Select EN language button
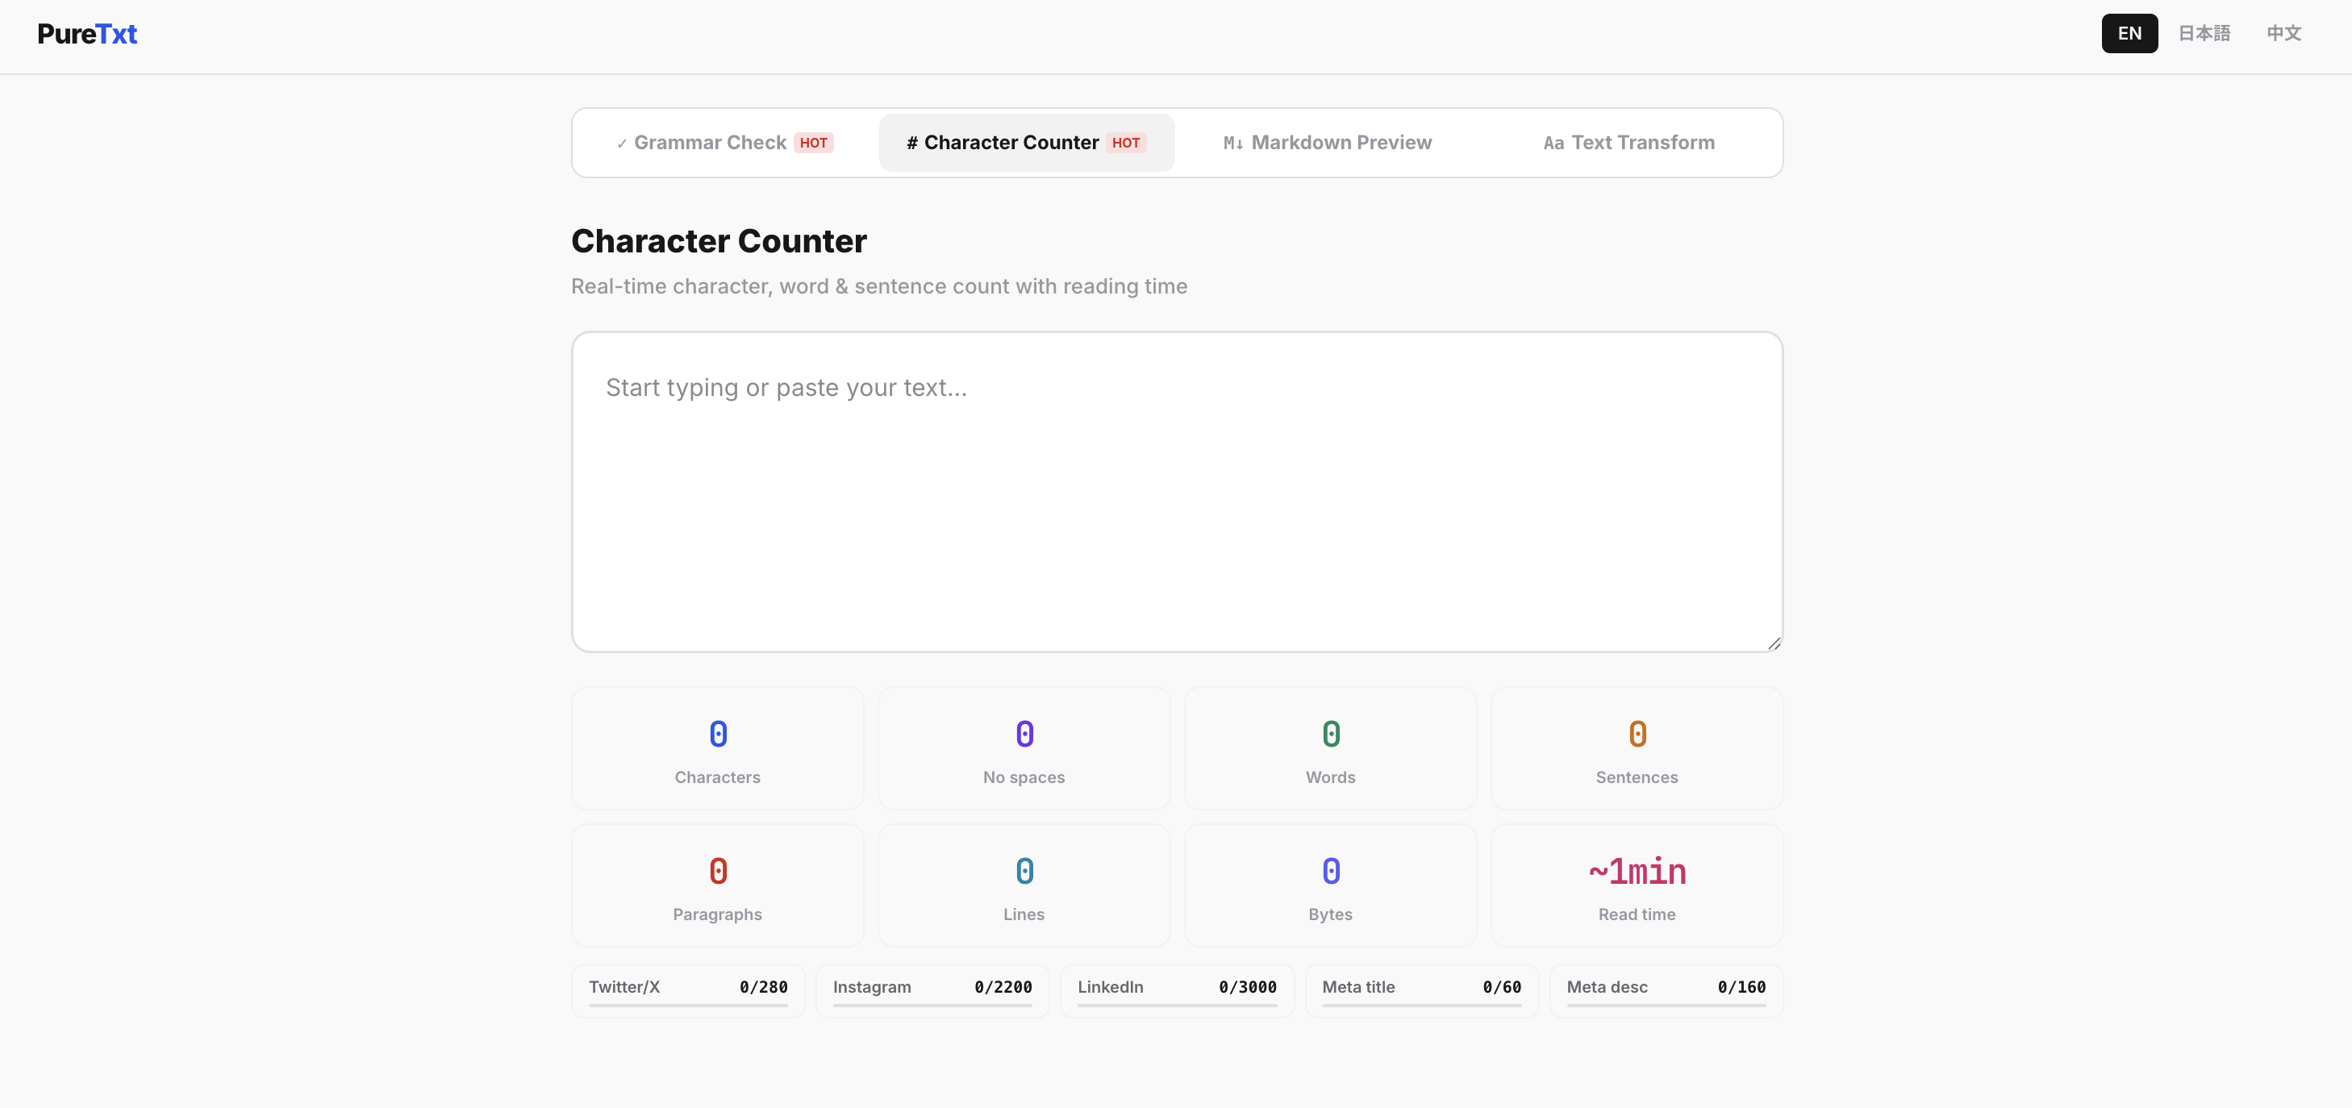This screenshot has width=2352, height=1108. click(x=2129, y=34)
